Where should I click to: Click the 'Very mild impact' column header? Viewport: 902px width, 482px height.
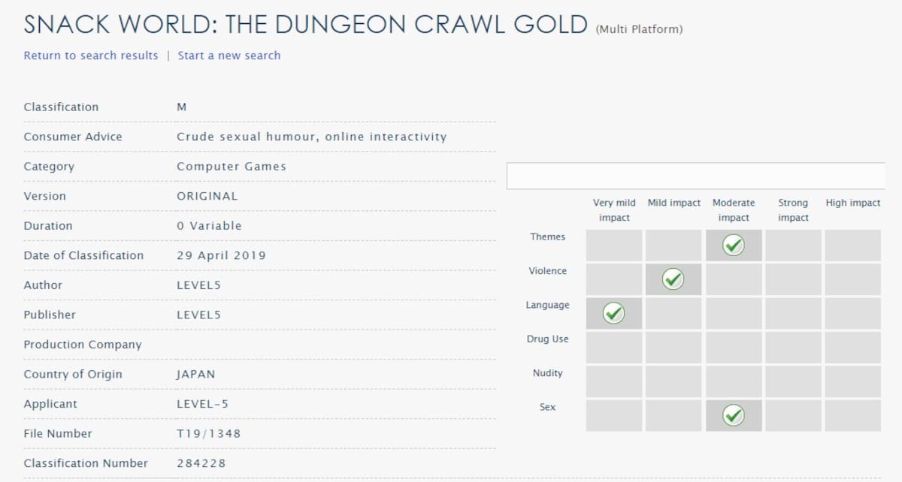tap(614, 210)
